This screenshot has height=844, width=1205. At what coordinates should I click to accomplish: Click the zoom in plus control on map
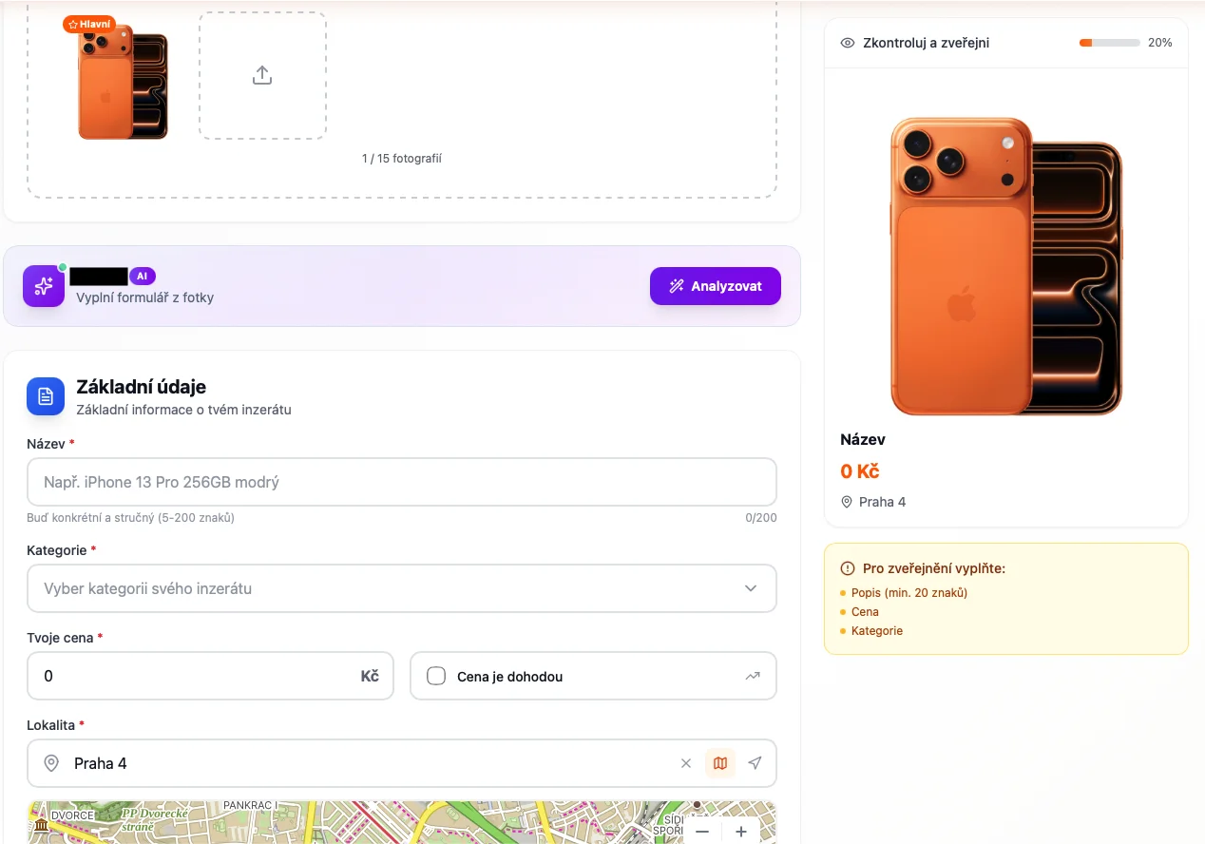pyautogui.click(x=740, y=831)
